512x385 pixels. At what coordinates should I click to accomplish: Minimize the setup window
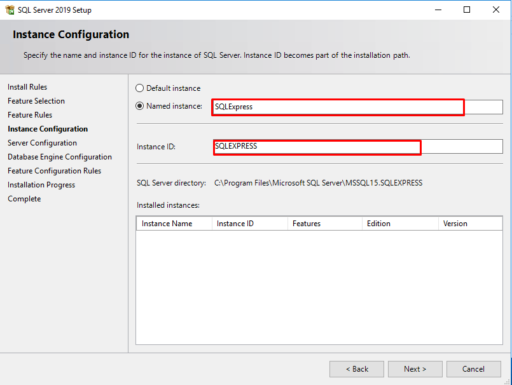(438, 10)
